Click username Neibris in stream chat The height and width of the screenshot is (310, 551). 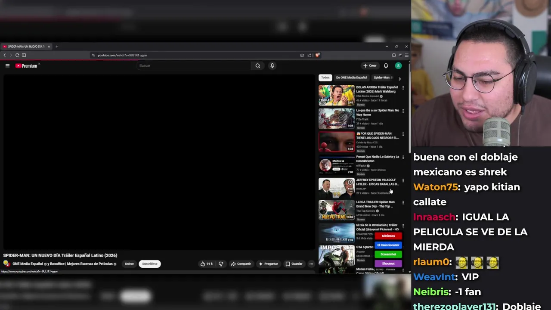[431, 292]
